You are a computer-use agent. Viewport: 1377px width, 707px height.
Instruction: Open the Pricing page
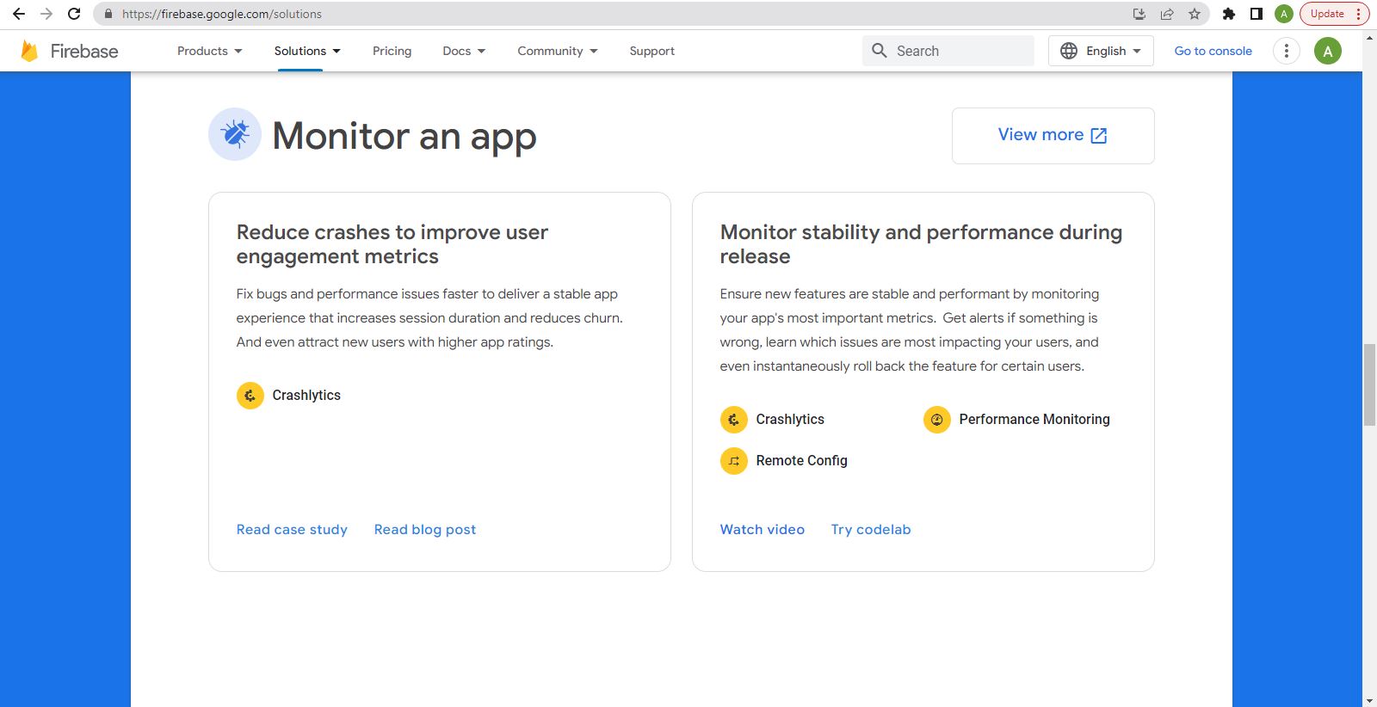(392, 51)
